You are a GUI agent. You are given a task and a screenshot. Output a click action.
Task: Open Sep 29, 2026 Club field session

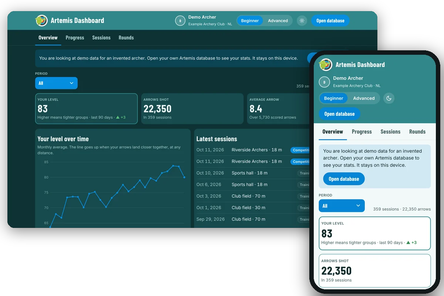coord(253,219)
